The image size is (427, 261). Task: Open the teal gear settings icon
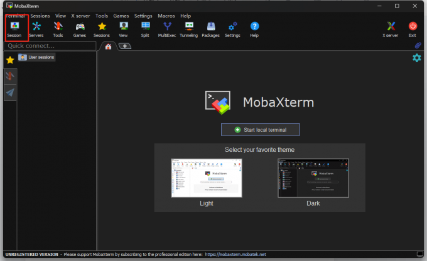click(417, 58)
